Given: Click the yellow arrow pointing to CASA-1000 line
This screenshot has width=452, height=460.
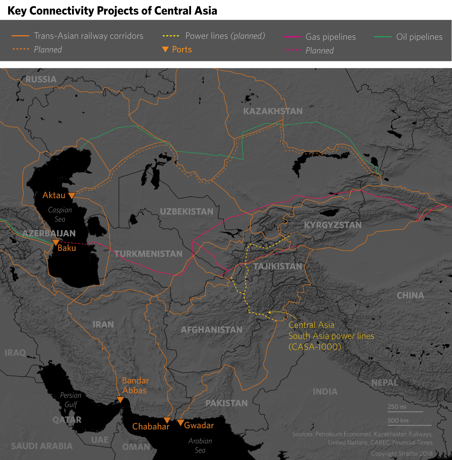Looking at the screenshot, I should (x=282, y=315).
